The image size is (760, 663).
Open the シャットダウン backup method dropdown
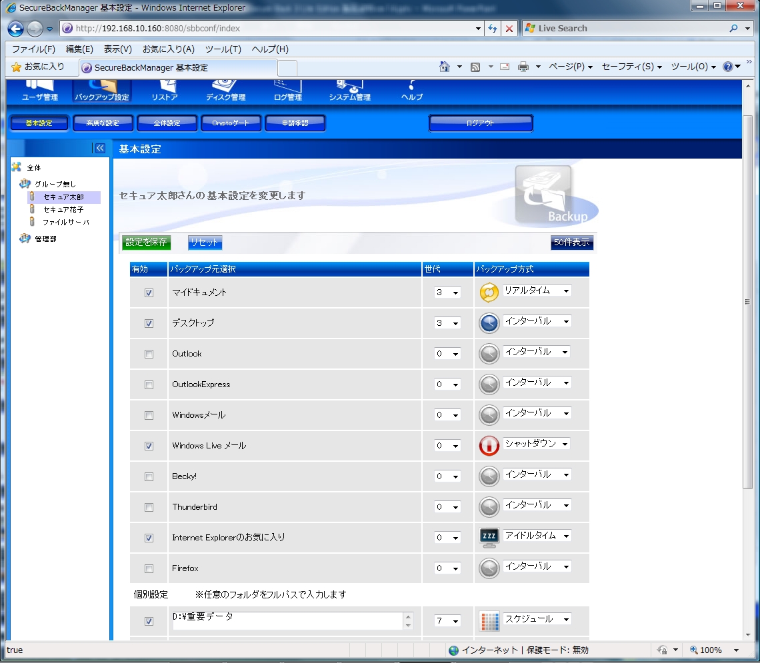point(537,444)
